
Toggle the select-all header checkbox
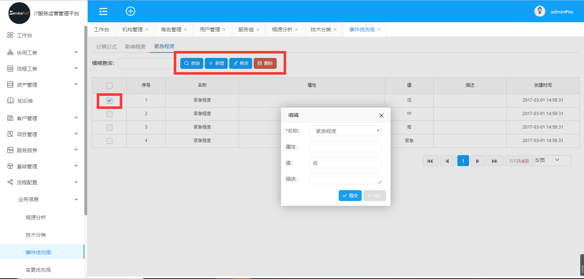pos(109,86)
